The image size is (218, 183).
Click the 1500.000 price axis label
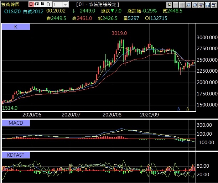click(207, 105)
